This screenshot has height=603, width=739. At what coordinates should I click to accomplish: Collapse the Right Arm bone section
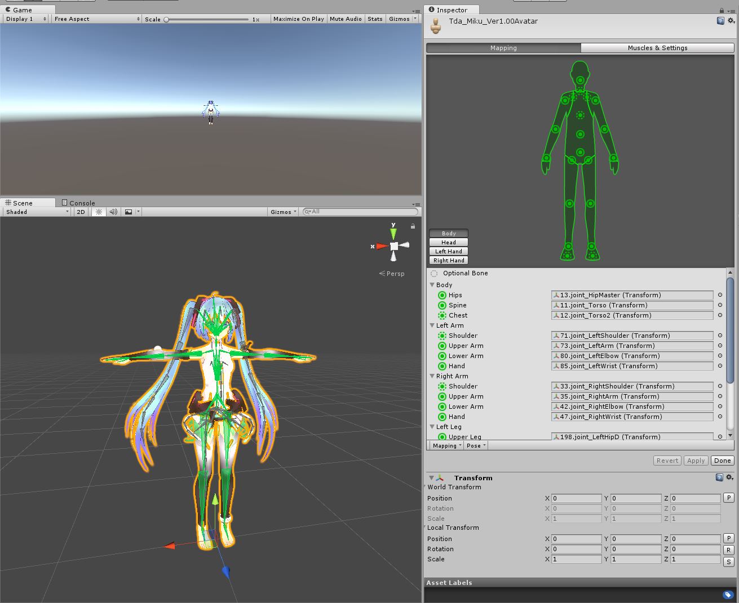point(432,376)
